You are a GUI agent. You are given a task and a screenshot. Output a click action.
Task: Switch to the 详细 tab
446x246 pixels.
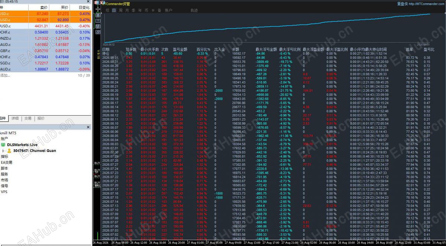15,119
